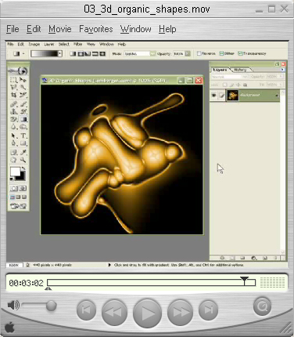Open the gradient picker dropdown arrow
The height and width of the screenshot is (337, 294).
pyautogui.click(x=60, y=54)
